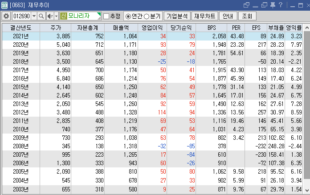
Task: Search stock with magnifier icon
Action: click(41, 16)
